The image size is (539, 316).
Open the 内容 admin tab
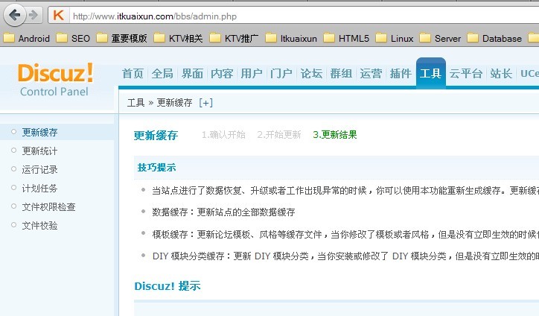click(222, 73)
